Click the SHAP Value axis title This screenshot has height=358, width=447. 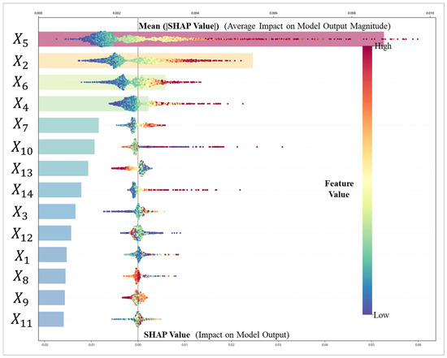167,334
